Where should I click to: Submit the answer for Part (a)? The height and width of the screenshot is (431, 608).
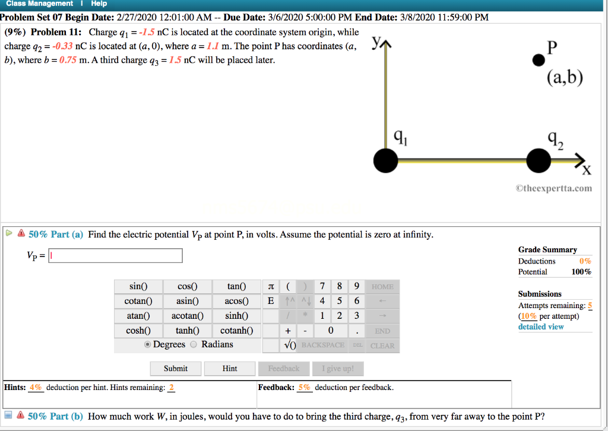coord(175,368)
